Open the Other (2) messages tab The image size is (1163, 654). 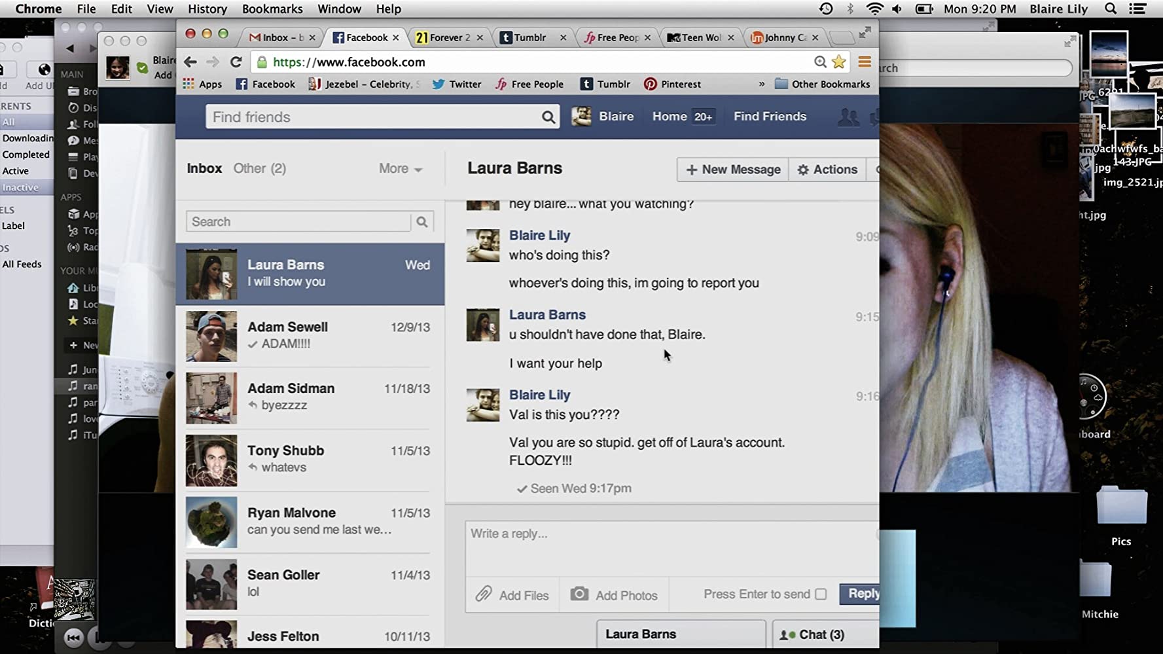260,169
